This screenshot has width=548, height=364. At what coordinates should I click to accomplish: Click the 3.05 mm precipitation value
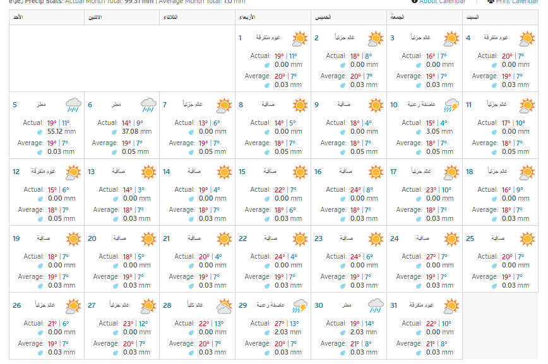(x=439, y=132)
